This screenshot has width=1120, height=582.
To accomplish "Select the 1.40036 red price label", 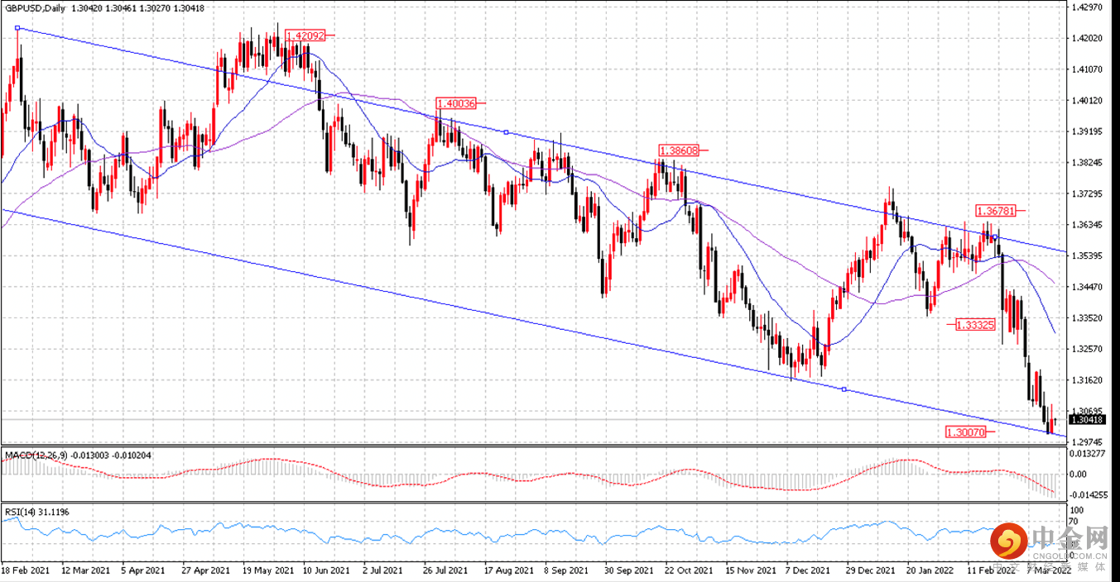I will click(456, 103).
